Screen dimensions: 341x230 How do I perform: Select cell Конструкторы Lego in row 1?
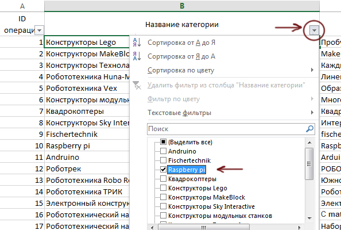click(x=87, y=42)
